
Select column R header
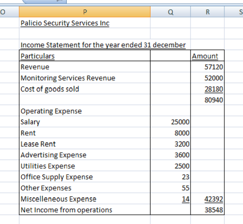207,12
